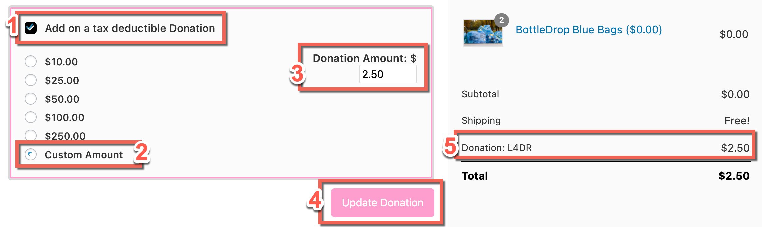Select the $10.00 donation option

[31, 62]
